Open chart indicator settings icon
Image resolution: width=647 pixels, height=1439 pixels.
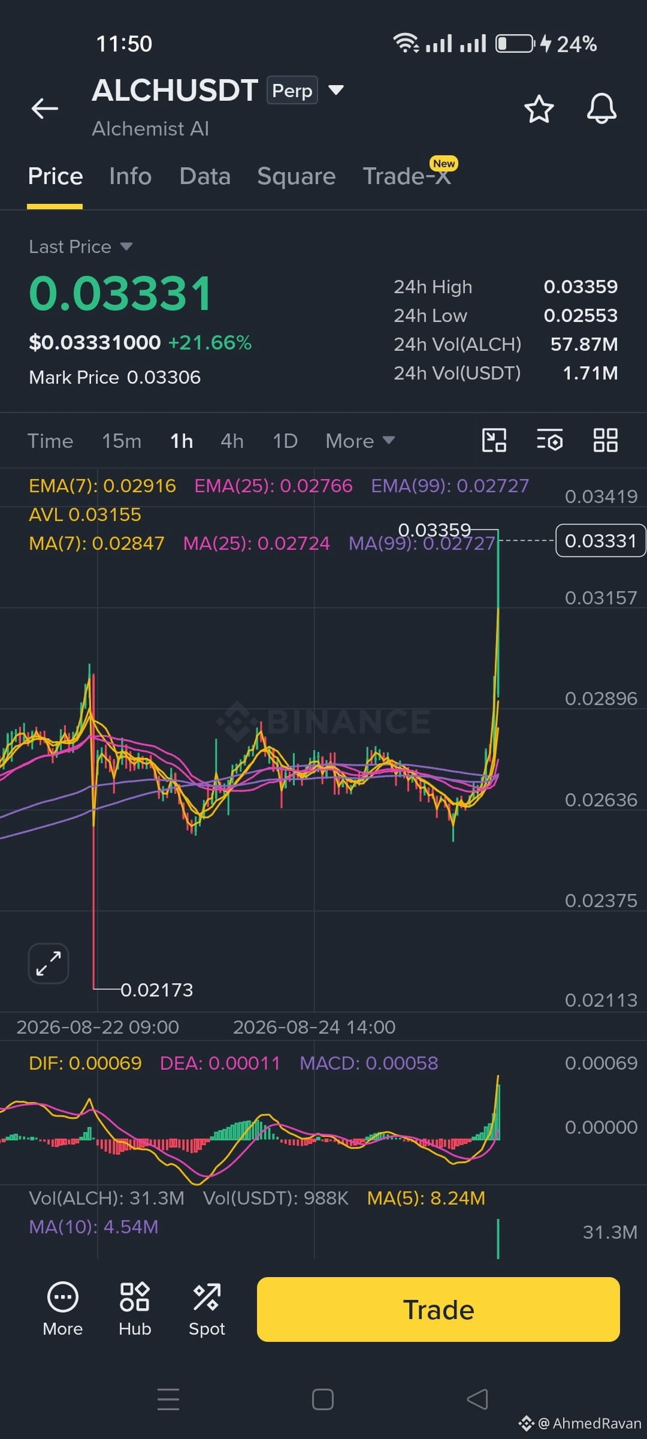549,440
